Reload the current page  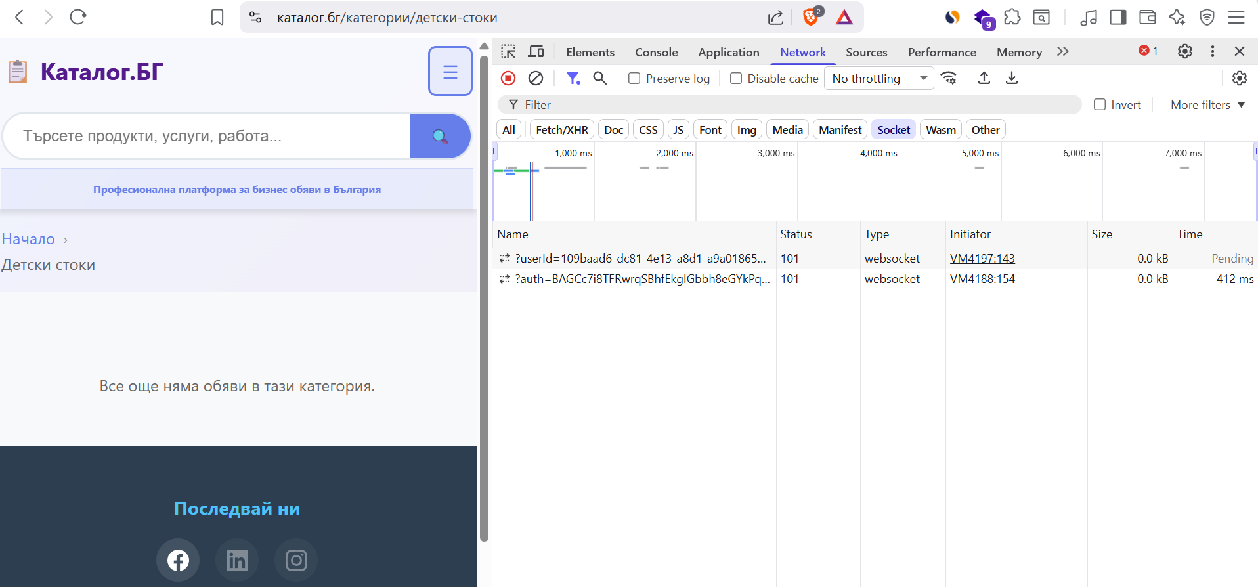pyautogui.click(x=78, y=17)
